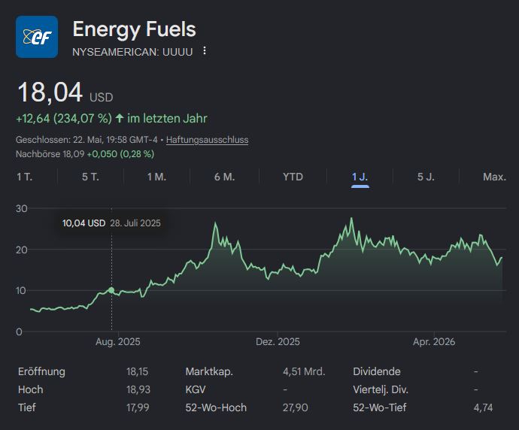This screenshot has height=430, width=519.
Task: Select the 1 T. time range tab
Action: [25, 177]
